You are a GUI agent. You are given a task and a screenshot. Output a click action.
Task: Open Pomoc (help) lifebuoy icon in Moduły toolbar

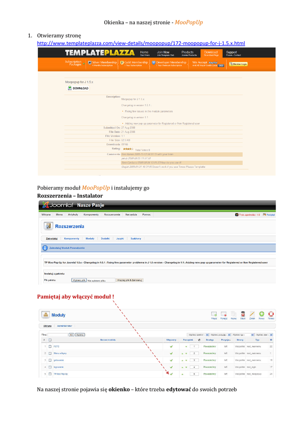[271, 314]
